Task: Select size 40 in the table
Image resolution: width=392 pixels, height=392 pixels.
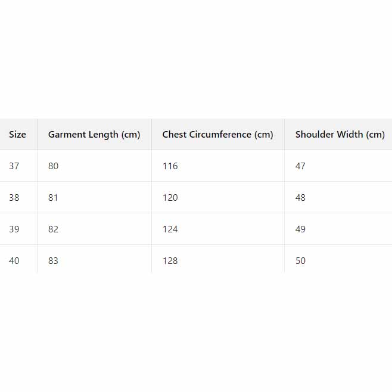Action: (14, 261)
